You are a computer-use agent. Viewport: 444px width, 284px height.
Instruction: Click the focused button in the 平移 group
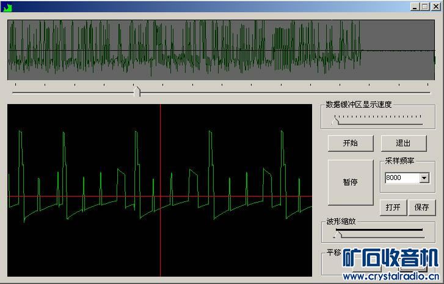[412, 265]
